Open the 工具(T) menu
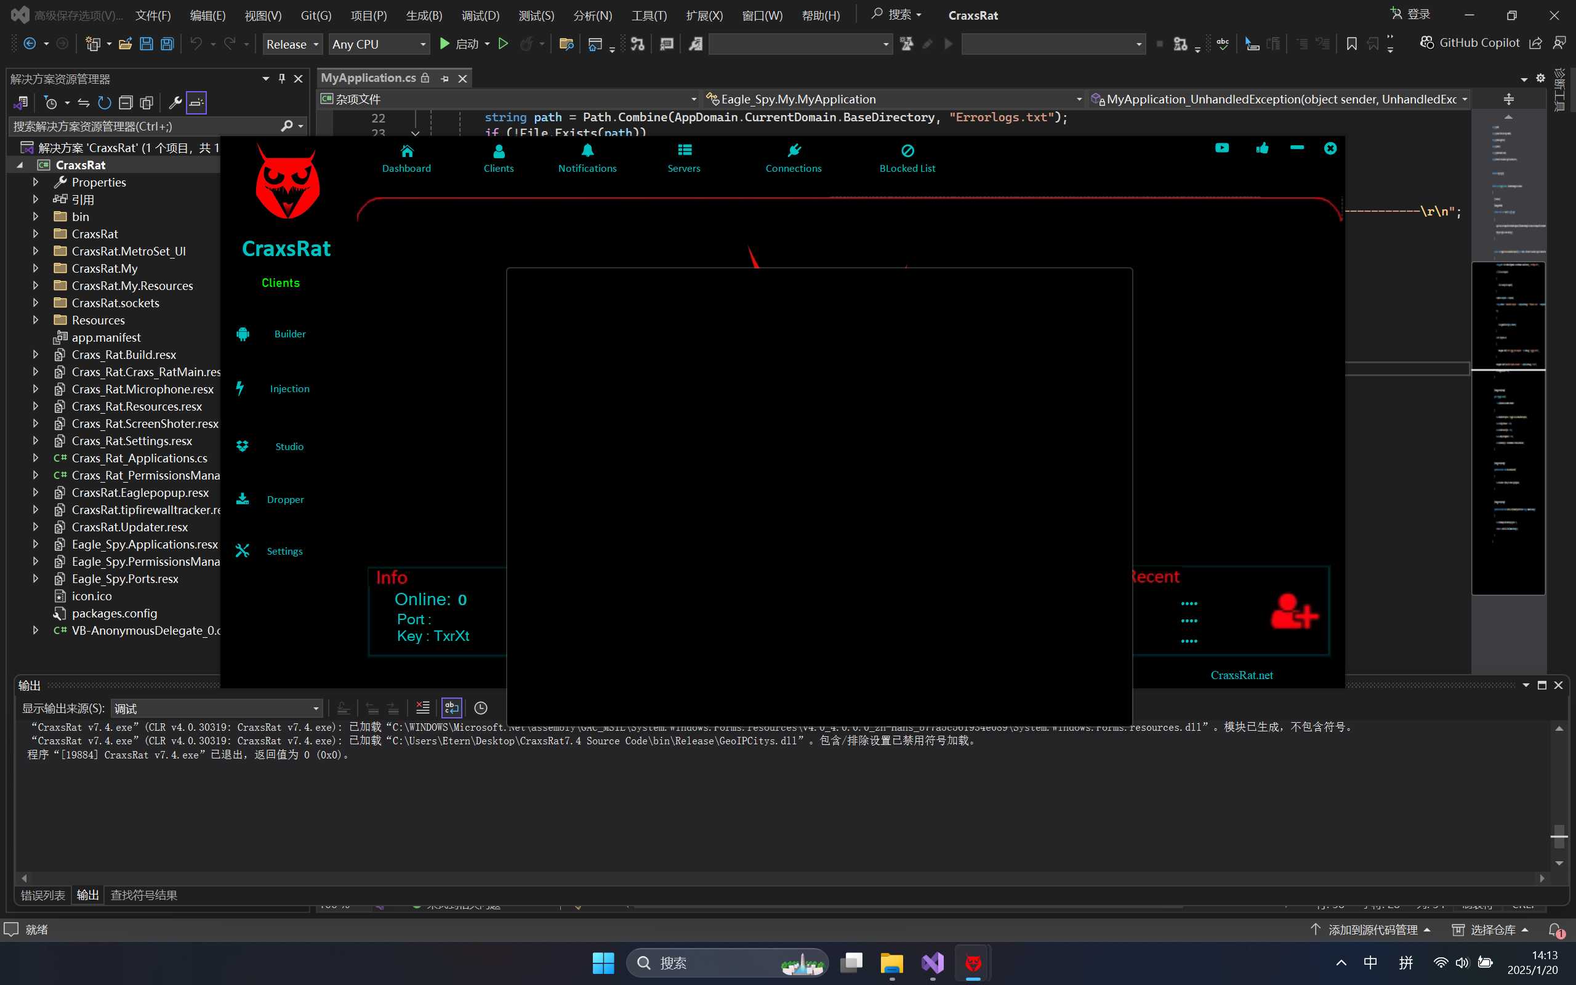Screen dimensions: 1576x985 [649, 15]
